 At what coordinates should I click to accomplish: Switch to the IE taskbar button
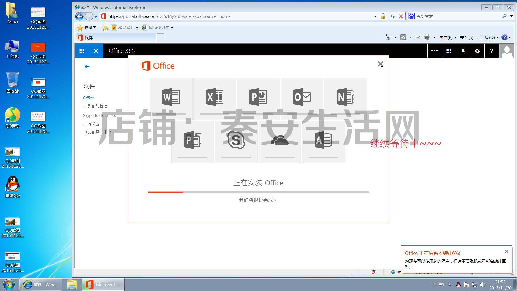pyautogui.click(x=41, y=285)
